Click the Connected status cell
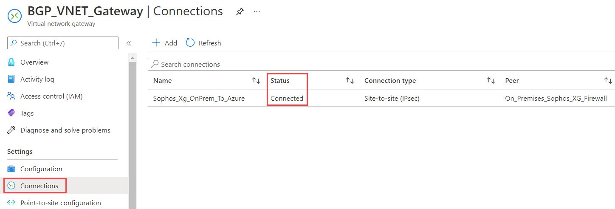Viewport: 615px width, 209px height. [287, 98]
